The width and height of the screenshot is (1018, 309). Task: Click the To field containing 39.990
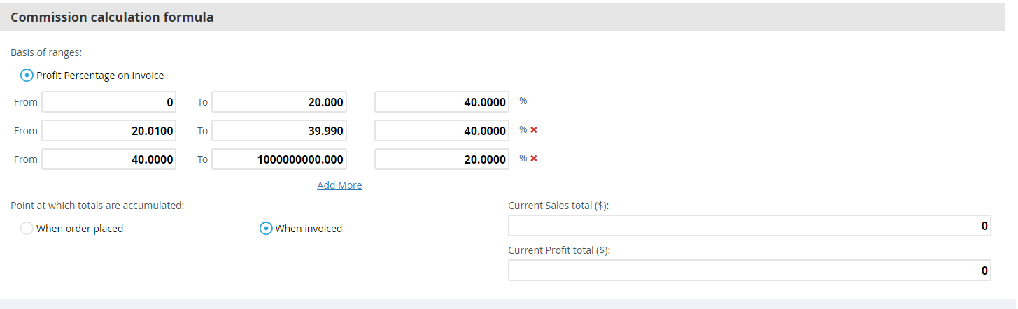279,131
